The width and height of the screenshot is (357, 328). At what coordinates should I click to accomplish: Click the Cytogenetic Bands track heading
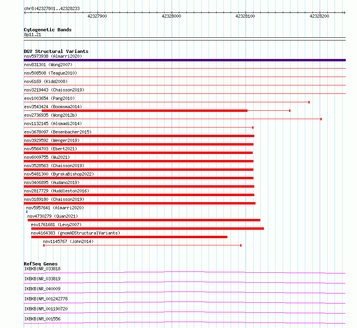pyautogui.click(x=48, y=30)
